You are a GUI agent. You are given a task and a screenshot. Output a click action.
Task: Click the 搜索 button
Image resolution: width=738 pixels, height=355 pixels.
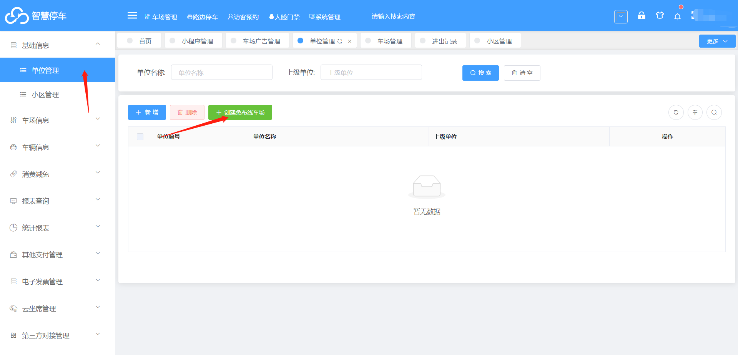[480, 73]
